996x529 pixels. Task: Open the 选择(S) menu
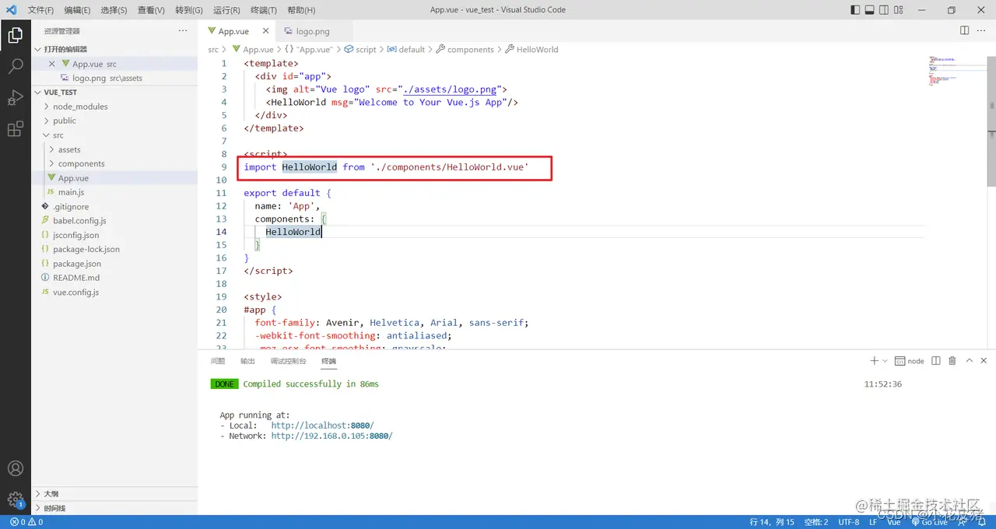point(114,10)
